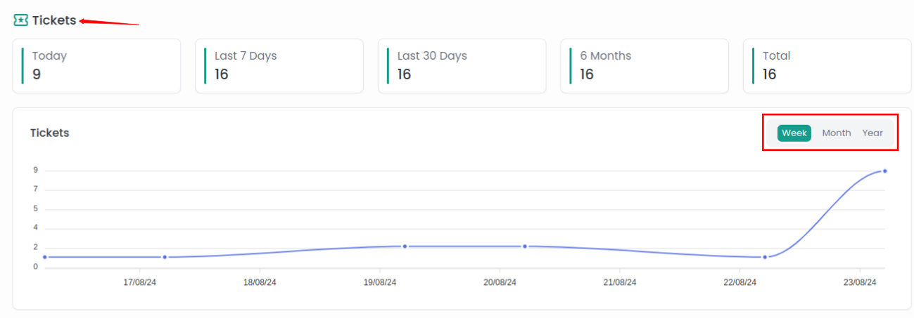The width and height of the screenshot is (914, 318).
Task: Click the ticket icon beside Tickets heading
Action: pyautogui.click(x=21, y=20)
